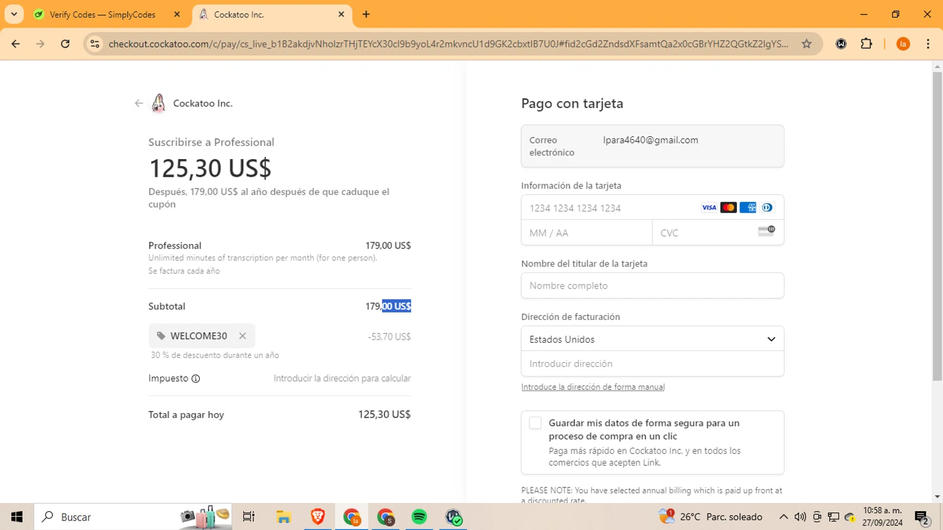Open the Chrome profile avatar
The image size is (943, 530).
[903, 44]
